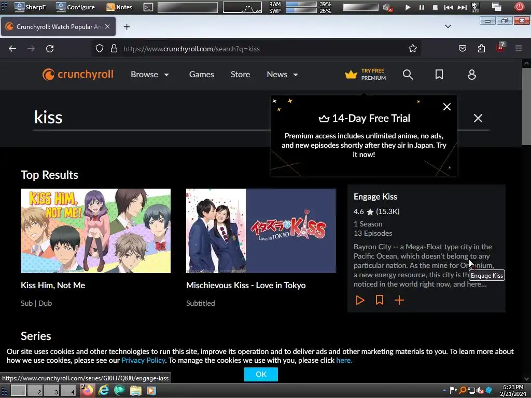The image size is (531, 398).
Task: Open the Kiss Him, Not Me title
Action: coord(53,286)
